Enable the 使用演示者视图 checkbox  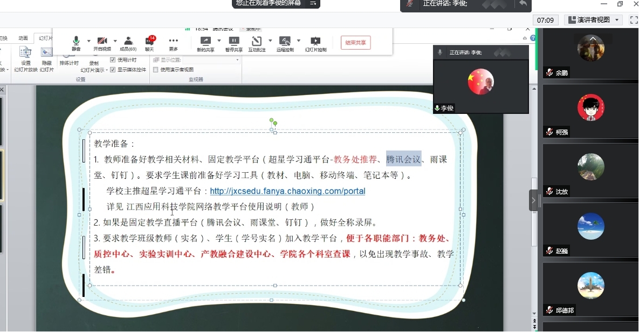tap(156, 70)
